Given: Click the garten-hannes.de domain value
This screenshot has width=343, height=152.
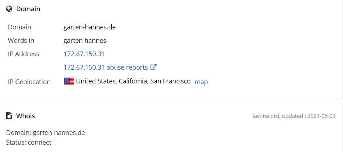Looking at the screenshot, I should pos(90,27).
